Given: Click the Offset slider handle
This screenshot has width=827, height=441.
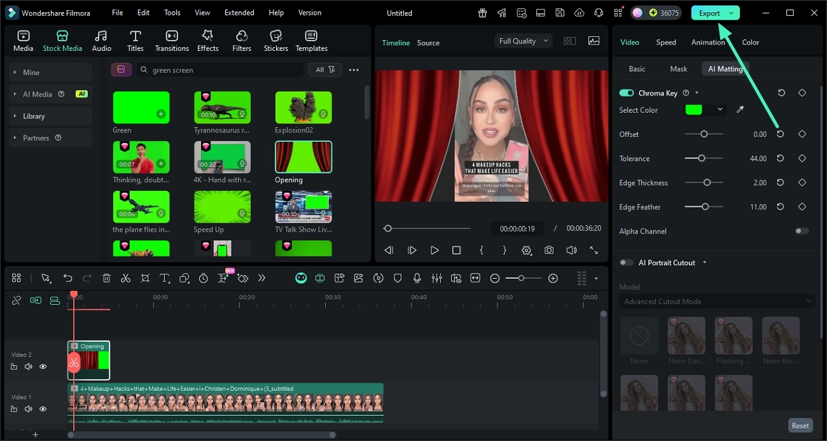Looking at the screenshot, I should (704, 134).
